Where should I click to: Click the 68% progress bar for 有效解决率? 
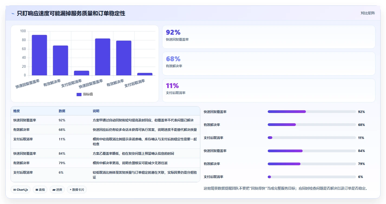click(x=312, y=125)
